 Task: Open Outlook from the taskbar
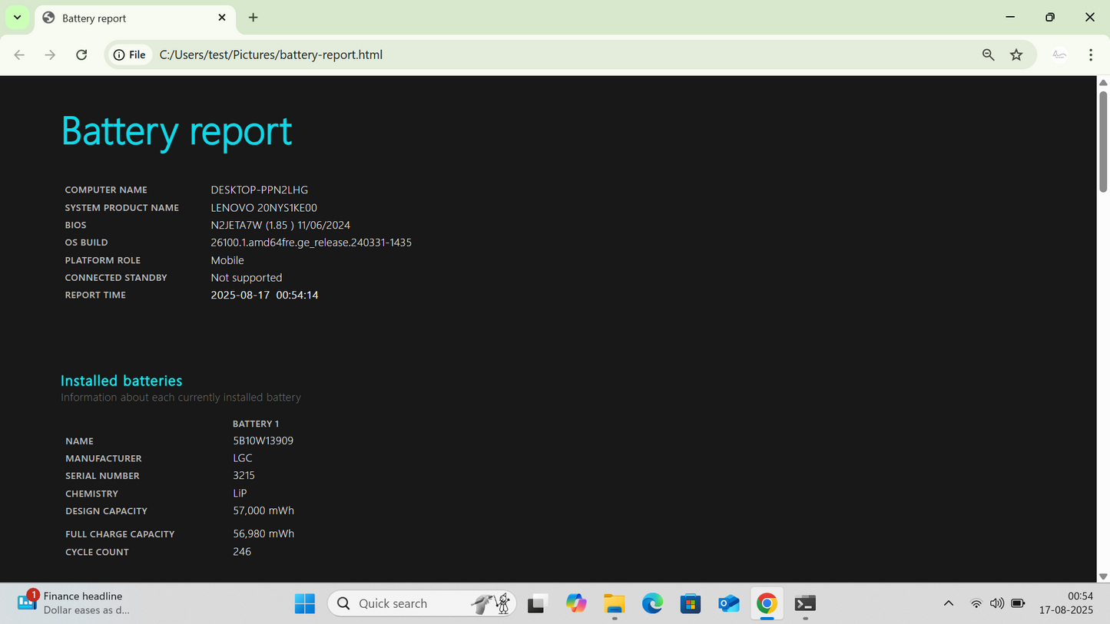pos(728,603)
